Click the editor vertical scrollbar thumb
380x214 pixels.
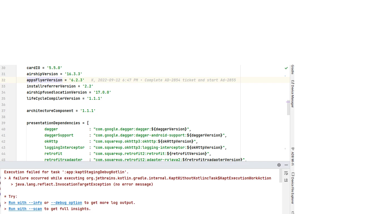(x=288, y=108)
